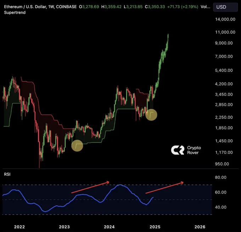The image size is (241, 232).
Task: Click the +71.73 (+2.19%) change value
Action: click(183, 7)
